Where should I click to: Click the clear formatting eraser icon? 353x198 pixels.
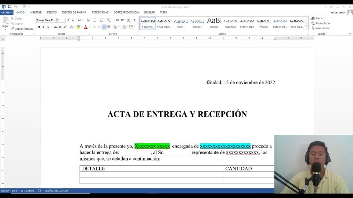click(88, 20)
